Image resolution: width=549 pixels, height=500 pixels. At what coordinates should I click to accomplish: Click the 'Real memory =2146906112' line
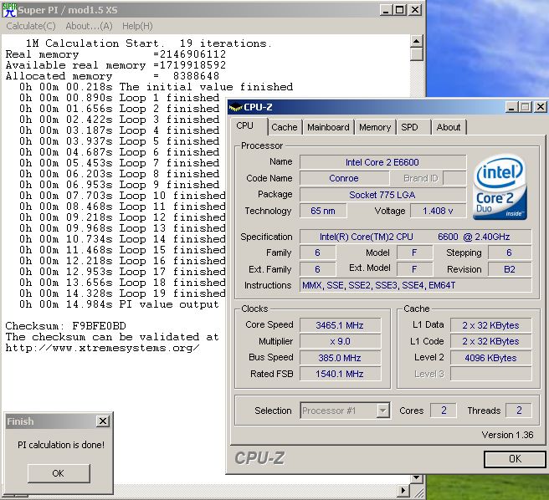(115, 54)
